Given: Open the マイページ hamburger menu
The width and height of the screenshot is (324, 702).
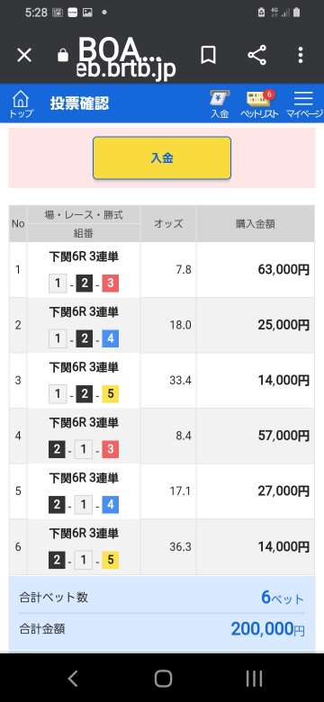Looking at the screenshot, I should (304, 103).
